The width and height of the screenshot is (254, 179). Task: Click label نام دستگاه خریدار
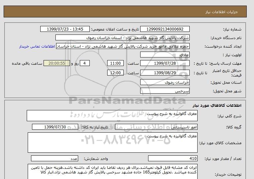226,38
